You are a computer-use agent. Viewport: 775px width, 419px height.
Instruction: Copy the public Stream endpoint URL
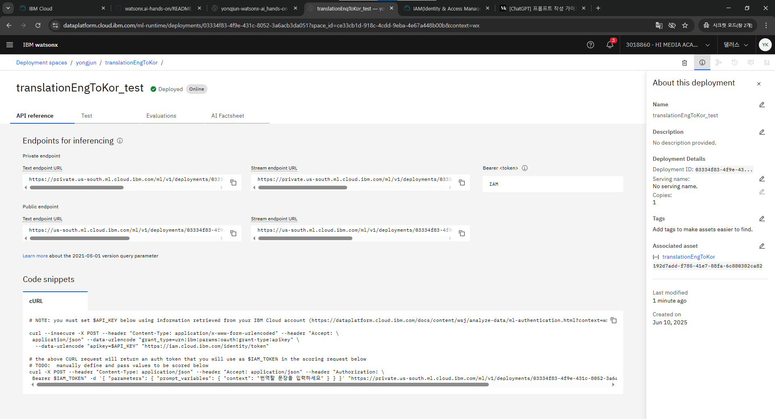coord(462,233)
